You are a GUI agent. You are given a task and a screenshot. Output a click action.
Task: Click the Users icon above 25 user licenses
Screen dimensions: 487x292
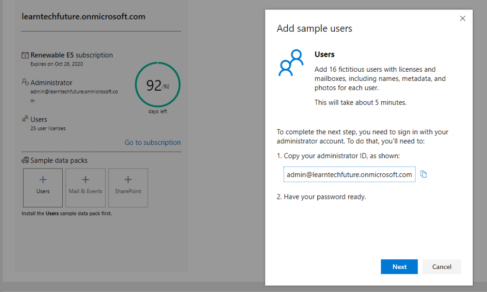pyautogui.click(x=24, y=119)
